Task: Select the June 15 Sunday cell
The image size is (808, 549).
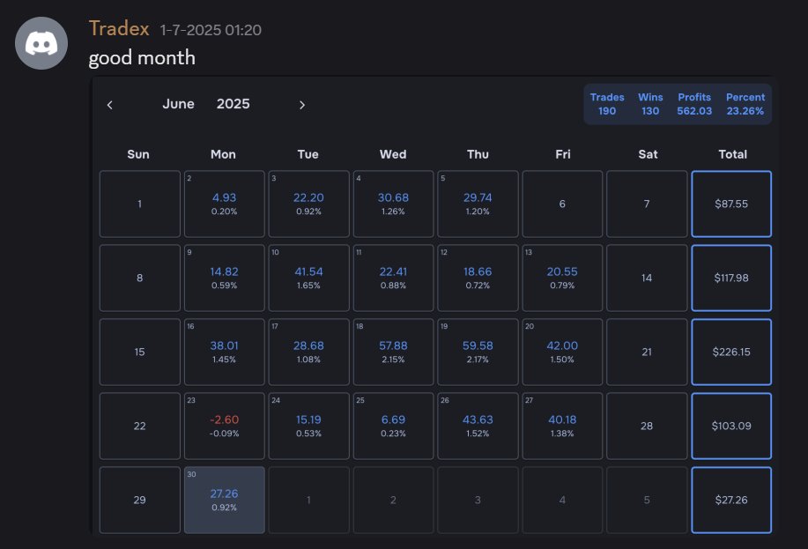Action: coord(139,352)
